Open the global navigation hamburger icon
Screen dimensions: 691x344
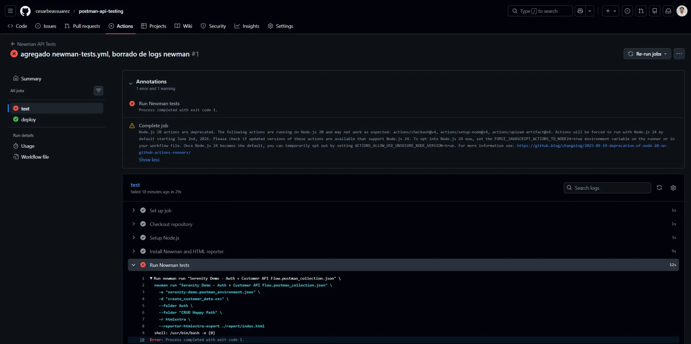tap(10, 11)
